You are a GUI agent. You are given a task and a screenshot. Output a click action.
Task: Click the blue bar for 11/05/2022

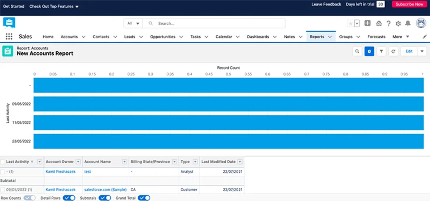click(229, 123)
